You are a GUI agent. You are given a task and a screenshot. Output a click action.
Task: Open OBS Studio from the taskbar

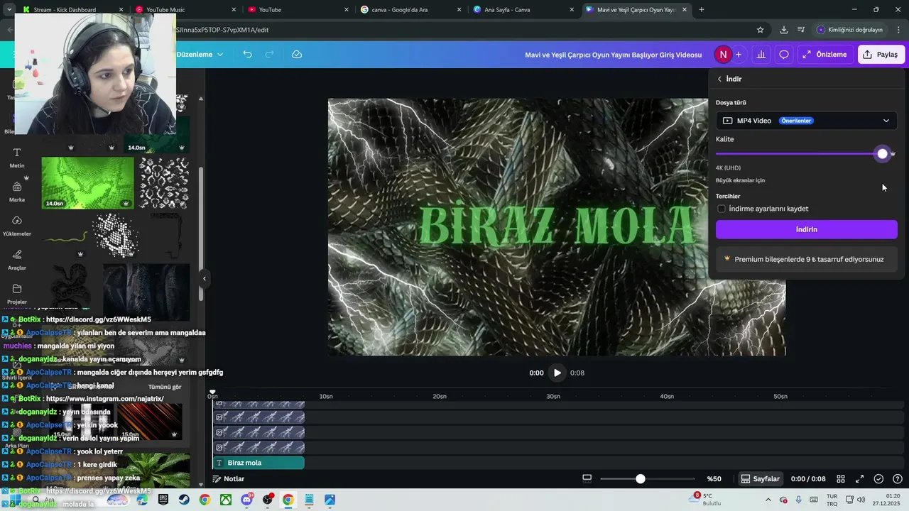click(x=267, y=500)
